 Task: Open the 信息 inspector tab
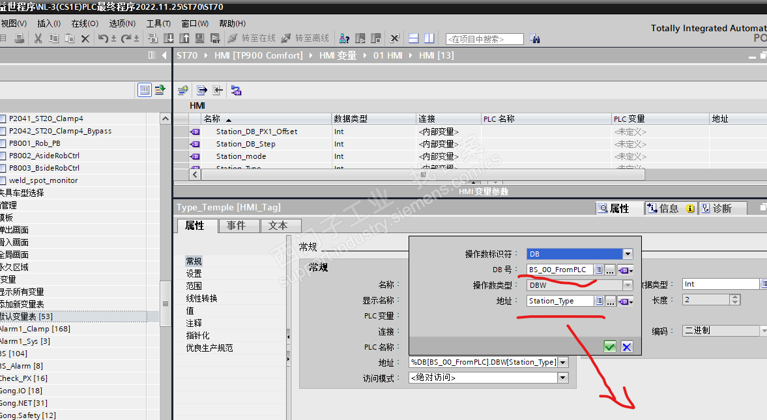point(671,208)
